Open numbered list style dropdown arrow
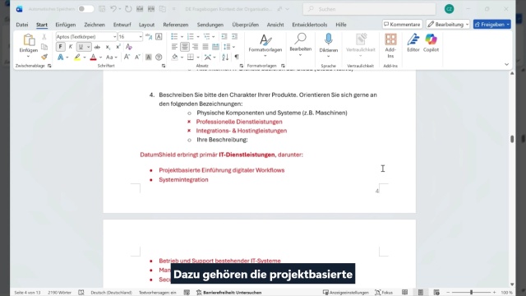The width and height of the screenshot is (526, 296). coord(198,36)
